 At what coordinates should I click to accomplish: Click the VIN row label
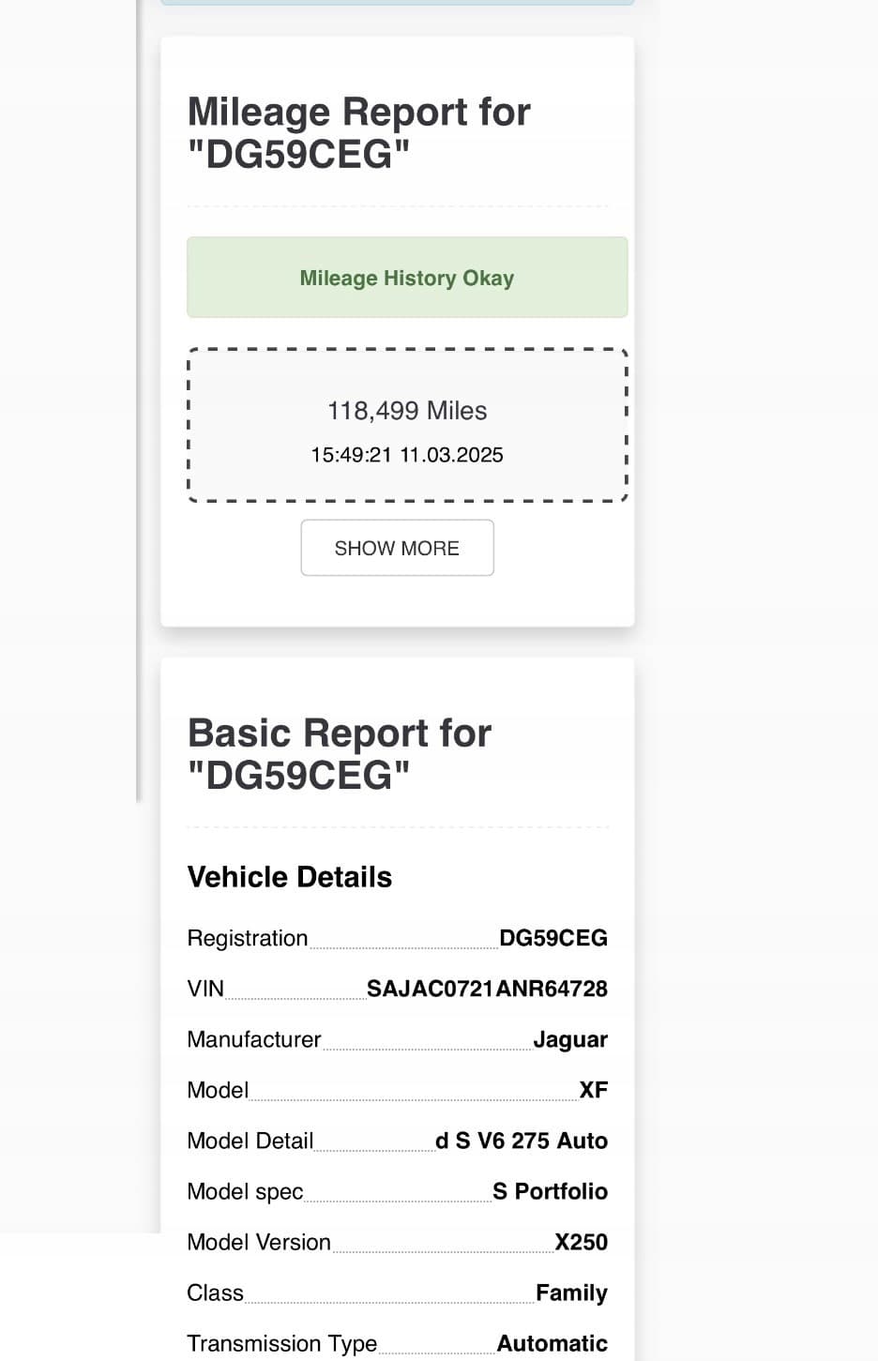tap(205, 989)
